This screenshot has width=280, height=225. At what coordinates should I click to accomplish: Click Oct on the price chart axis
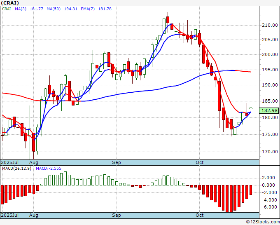(x=199, y=162)
